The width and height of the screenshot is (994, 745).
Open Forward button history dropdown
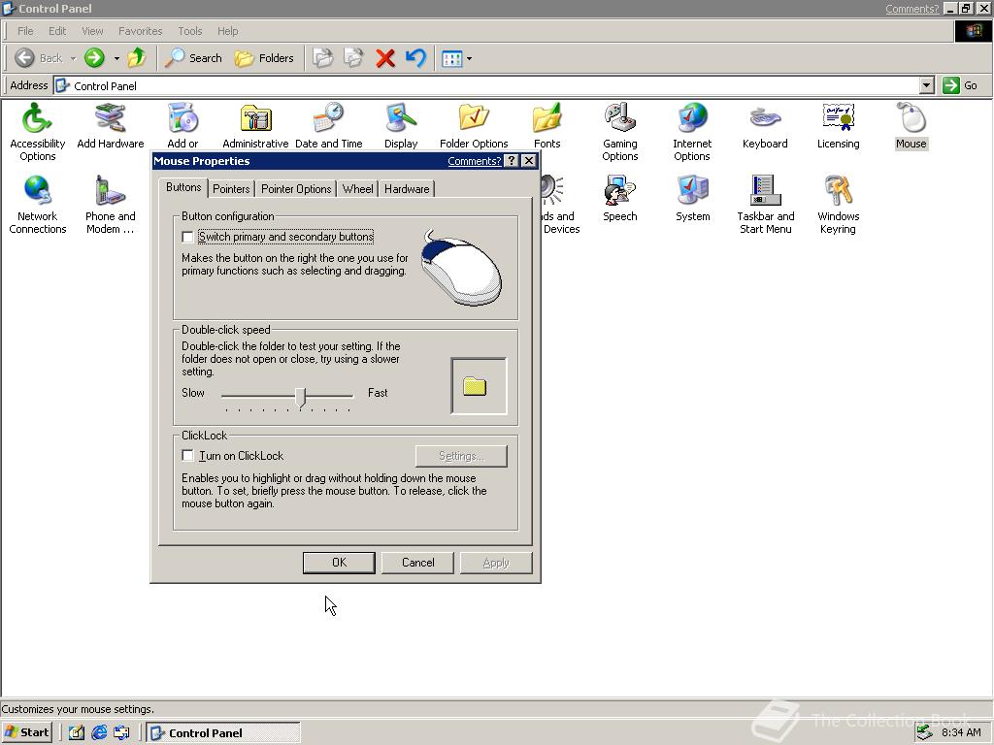pos(116,58)
